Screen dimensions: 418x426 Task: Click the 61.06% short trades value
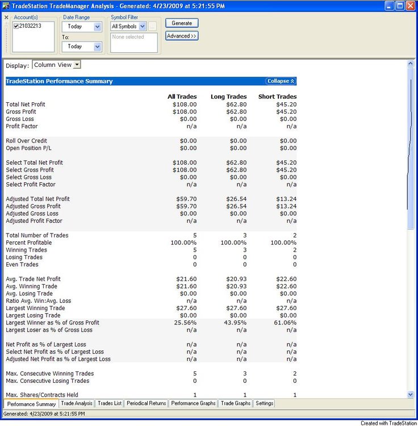[285, 323]
